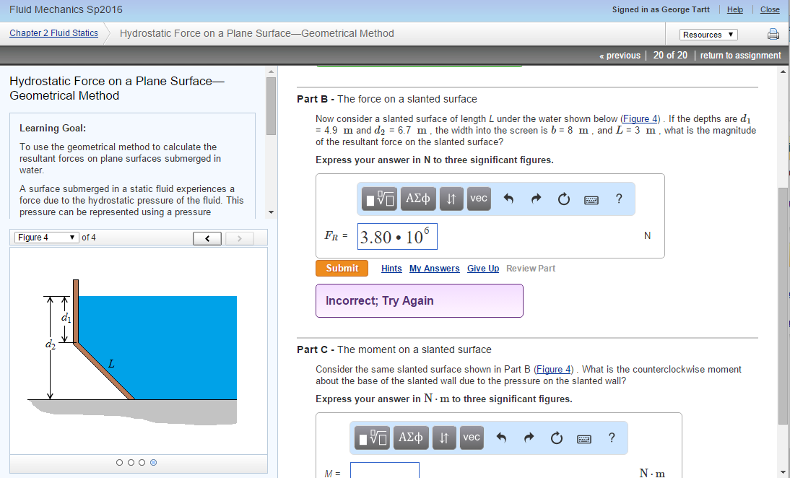Click the redo arrow in Part B toolbar

(536, 199)
